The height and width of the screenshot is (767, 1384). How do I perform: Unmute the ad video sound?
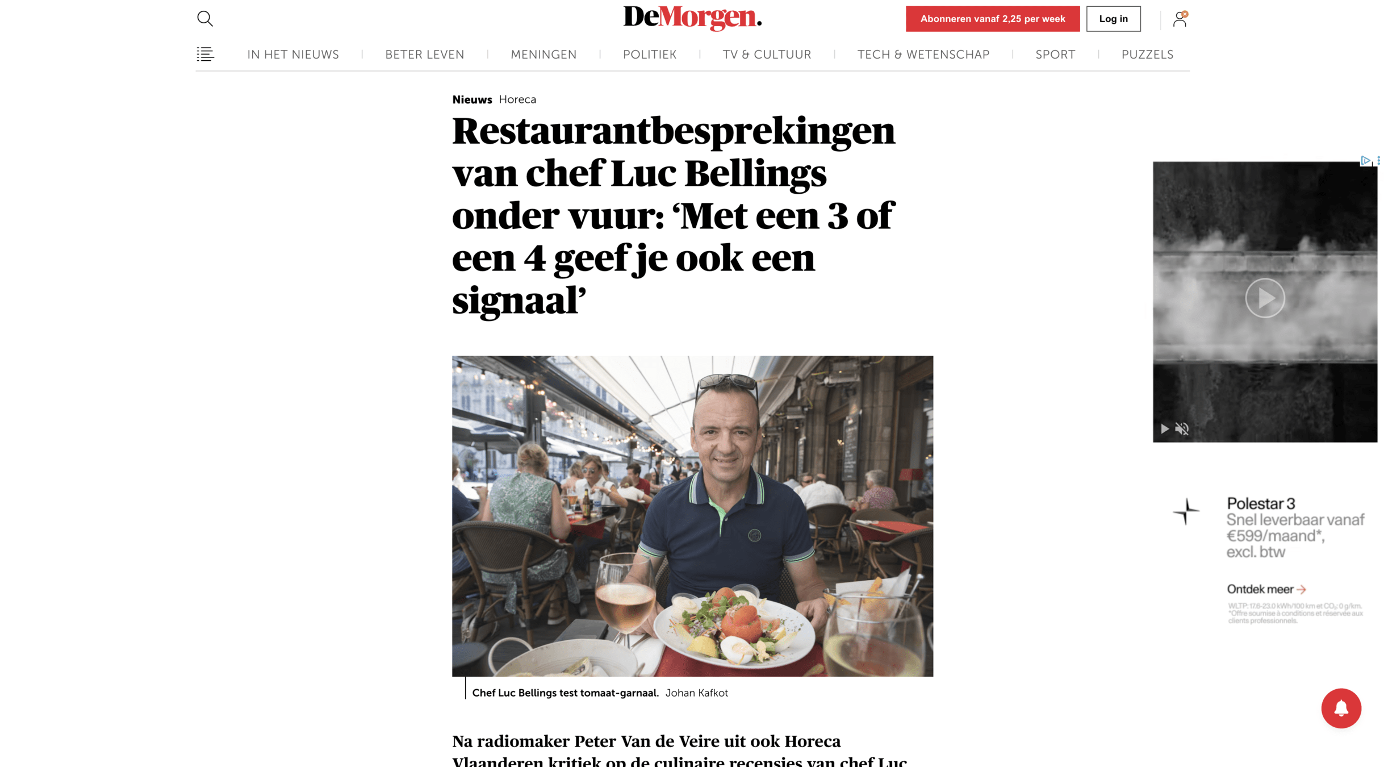click(x=1181, y=428)
